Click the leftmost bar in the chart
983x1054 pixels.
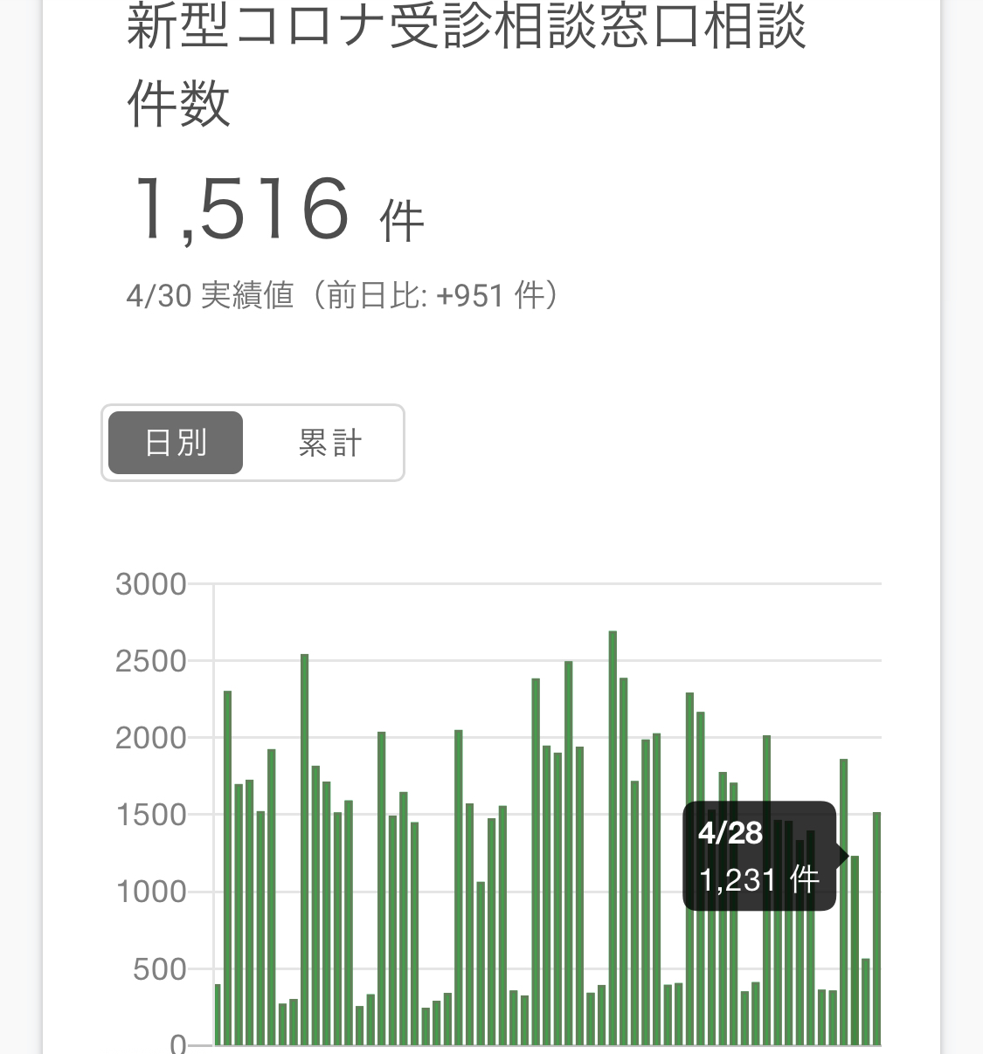tap(218, 1014)
